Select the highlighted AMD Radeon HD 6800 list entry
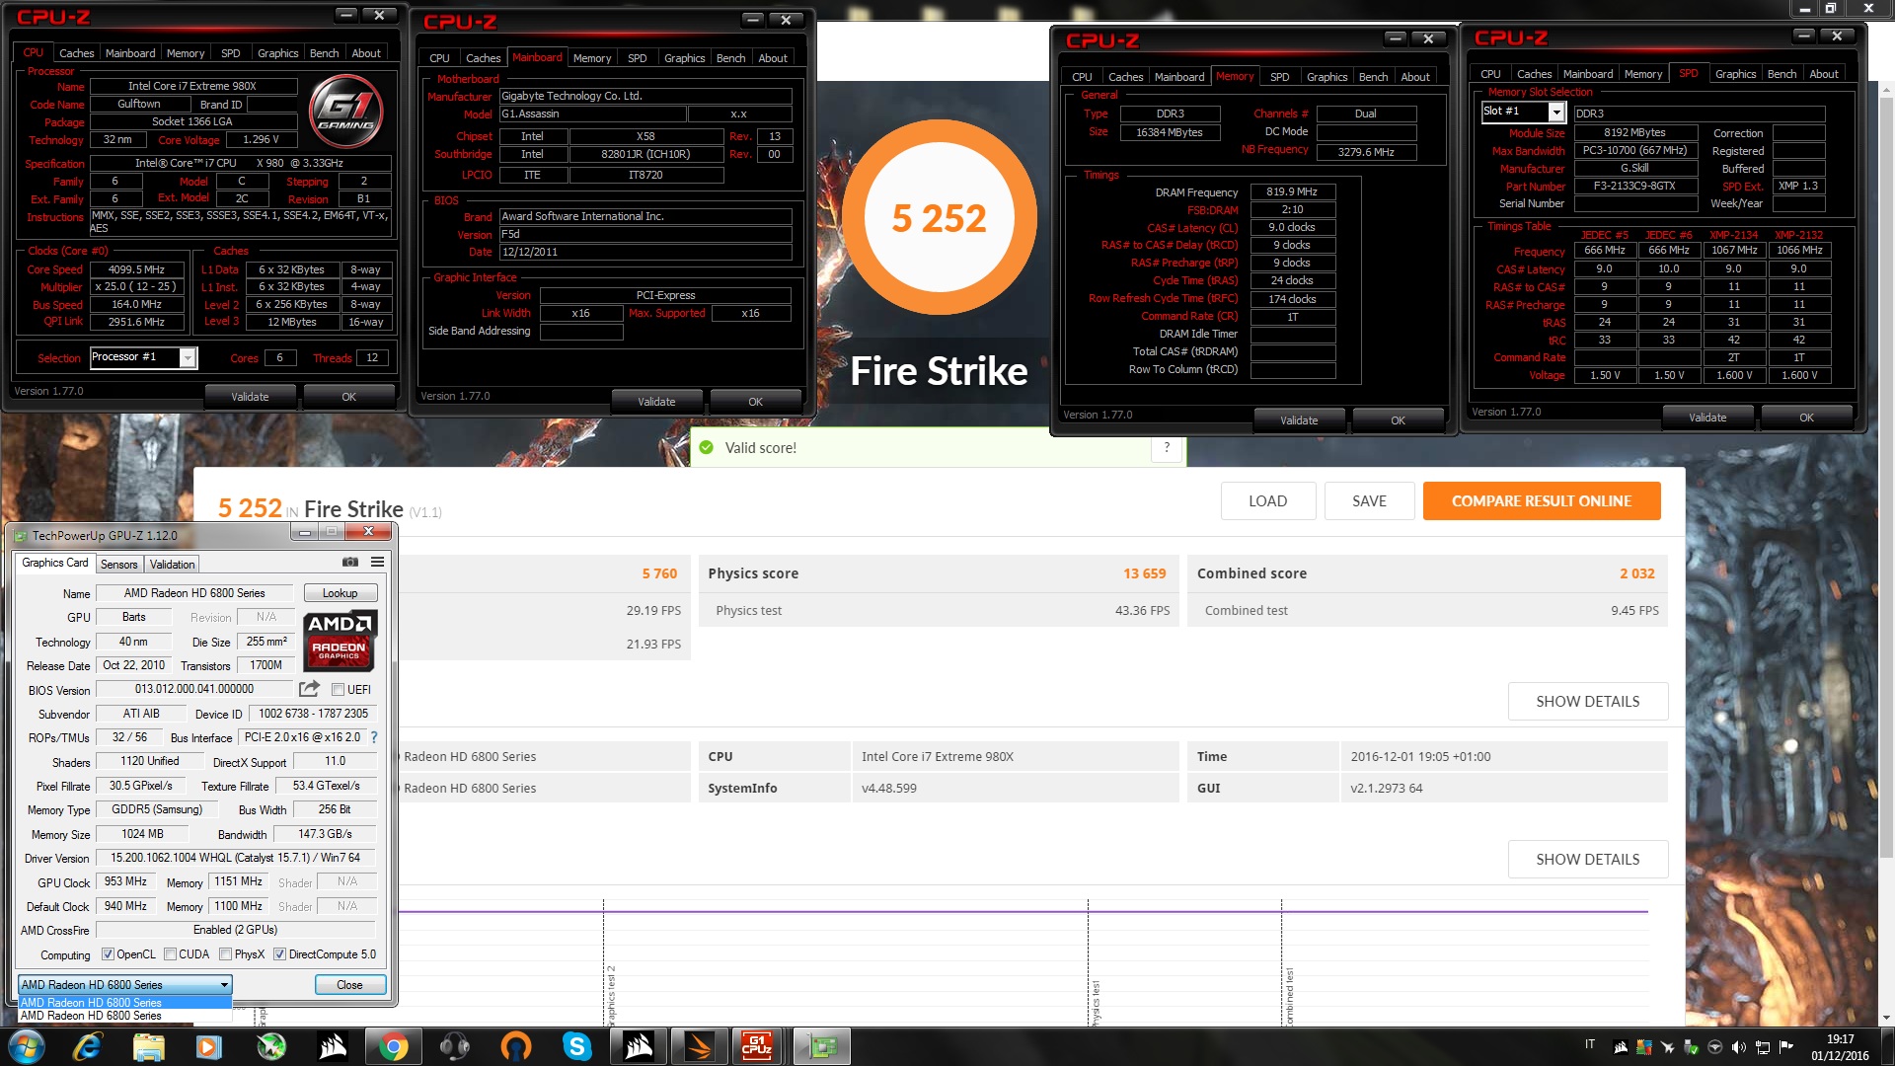This screenshot has width=1895, height=1066. (x=125, y=1003)
